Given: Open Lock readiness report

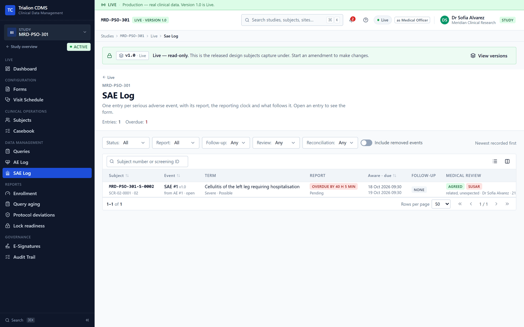Looking at the screenshot, I should (x=47, y=226).
